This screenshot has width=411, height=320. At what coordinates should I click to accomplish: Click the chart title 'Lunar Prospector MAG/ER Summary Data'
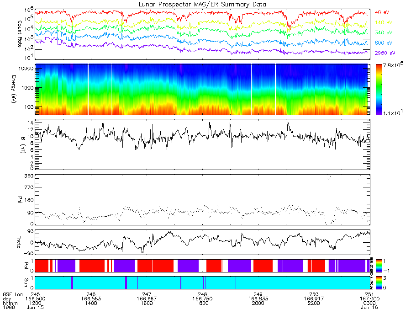point(202,5)
